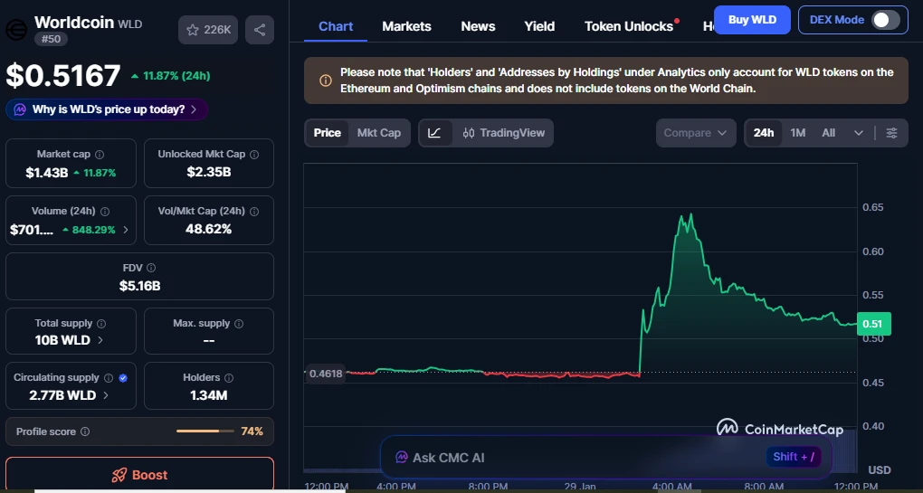Open FDV info icon
Image resolution: width=923 pixels, height=493 pixels.
(151, 268)
